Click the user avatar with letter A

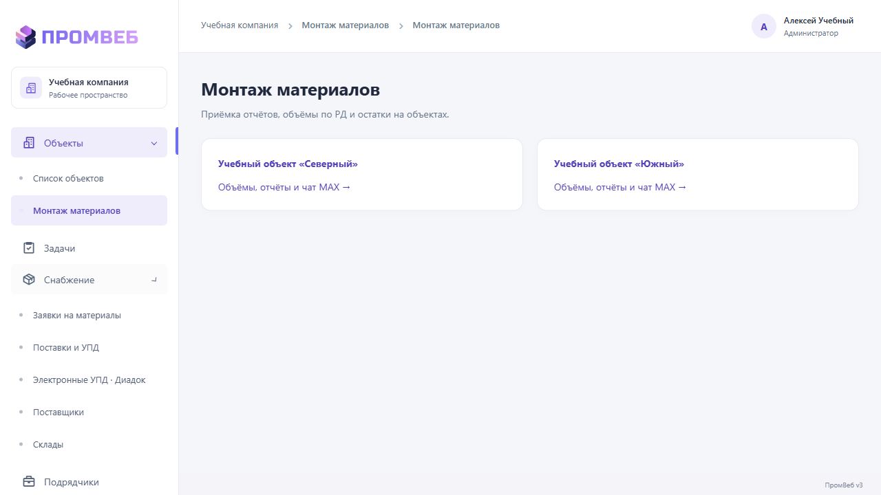pyautogui.click(x=764, y=27)
